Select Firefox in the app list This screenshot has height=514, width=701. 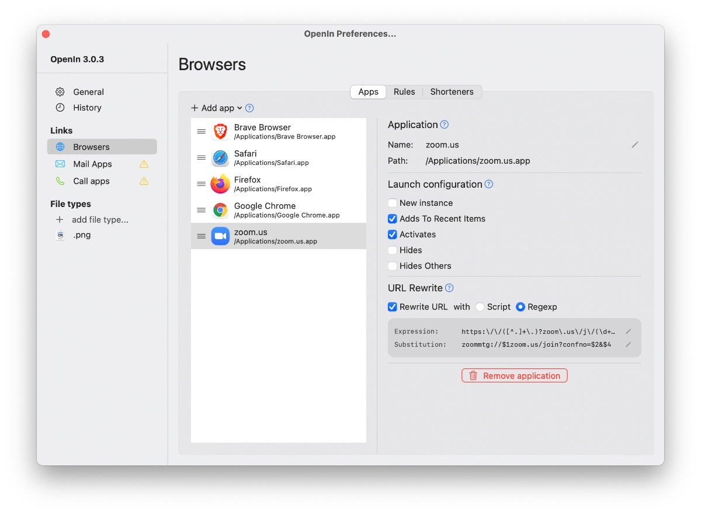click(x=279, y=184)
